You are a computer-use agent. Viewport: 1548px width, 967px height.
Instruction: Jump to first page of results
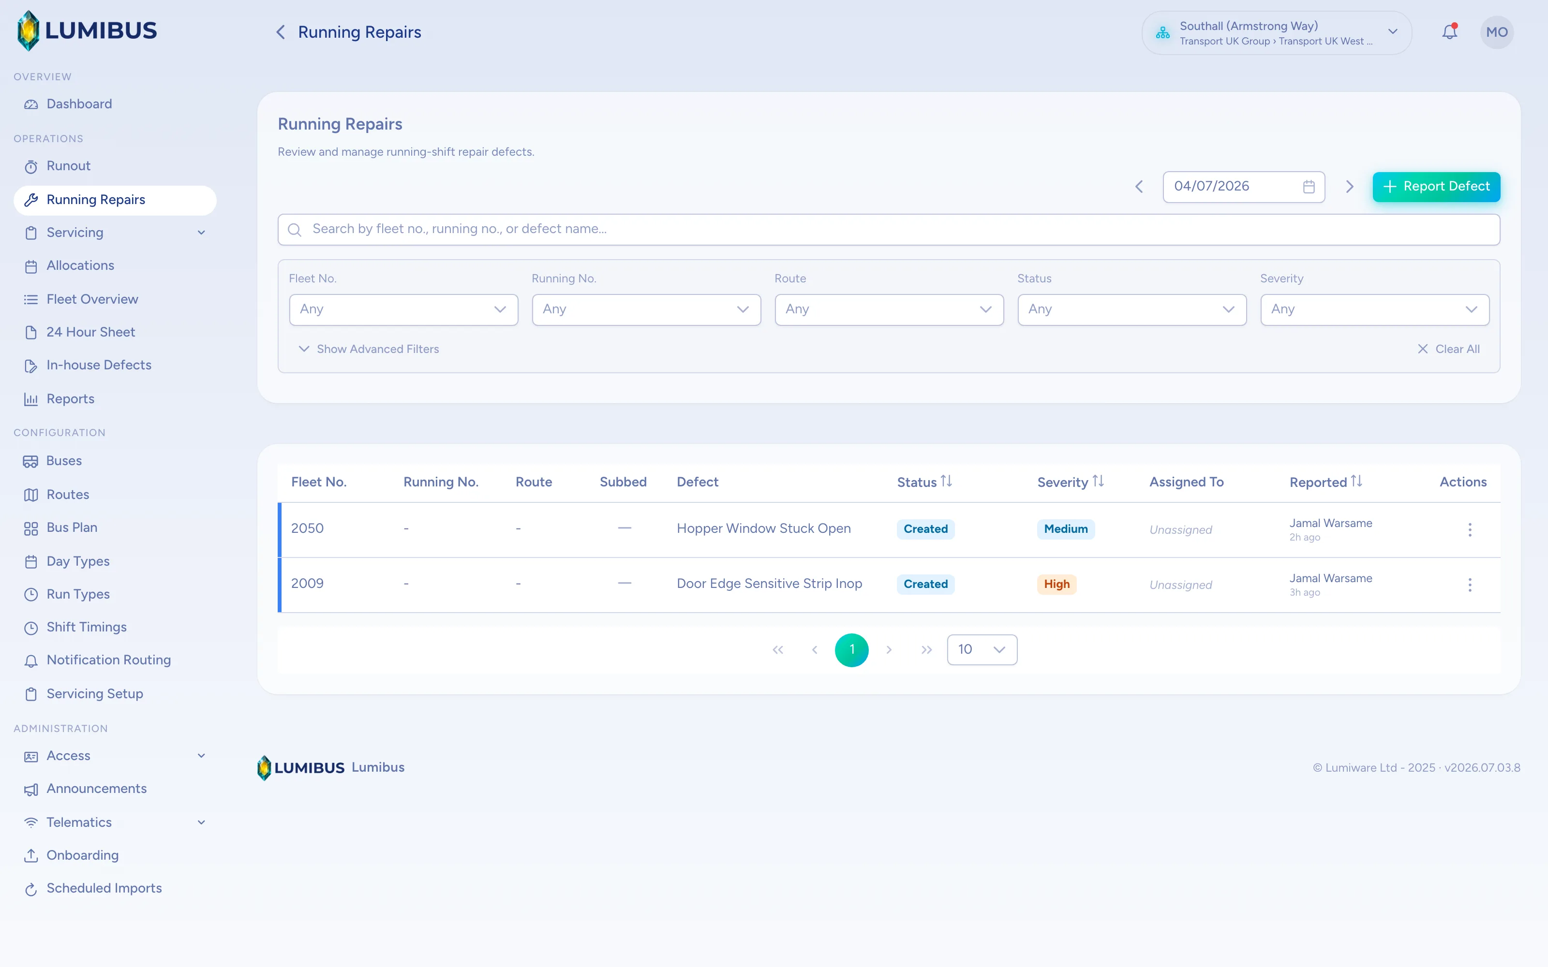tap(778, 650)
